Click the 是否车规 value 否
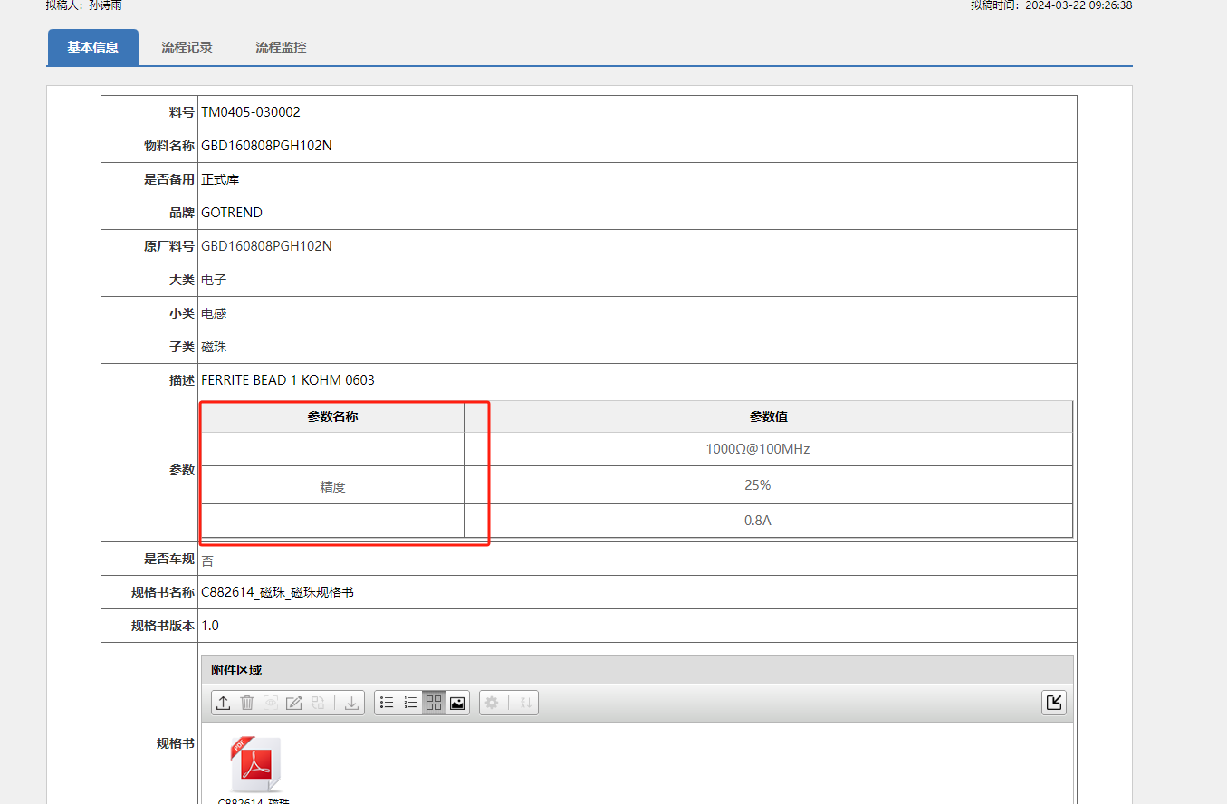1227x804 pixels. (207, 560)
